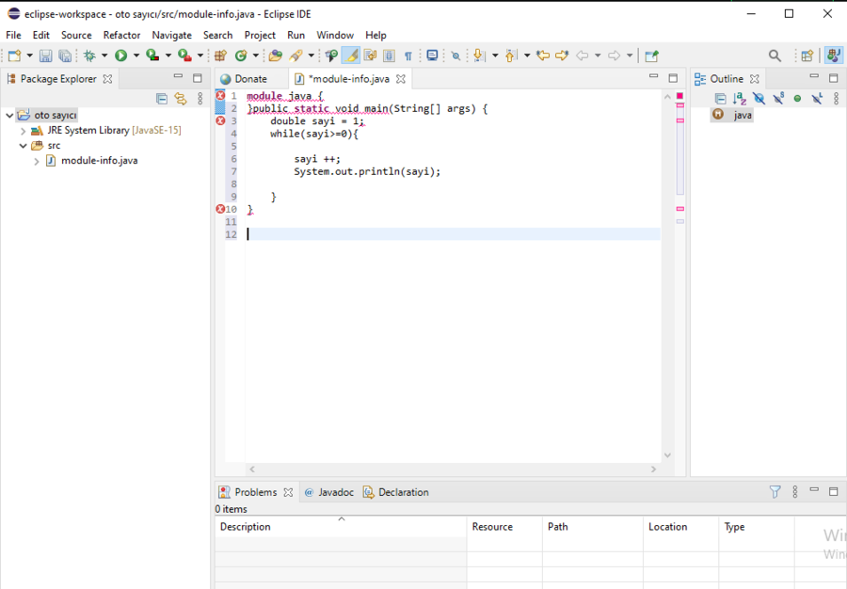Save the file with the Save icon
The image size is (847, 589).
46,56
